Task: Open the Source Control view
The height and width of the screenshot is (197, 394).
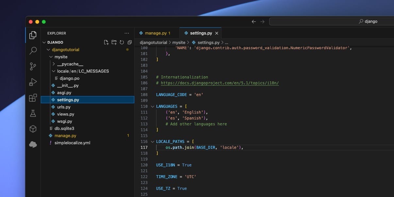Action: 33,66
